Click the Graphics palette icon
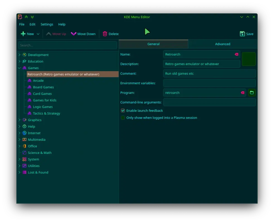274x223 pixels. 25,120
